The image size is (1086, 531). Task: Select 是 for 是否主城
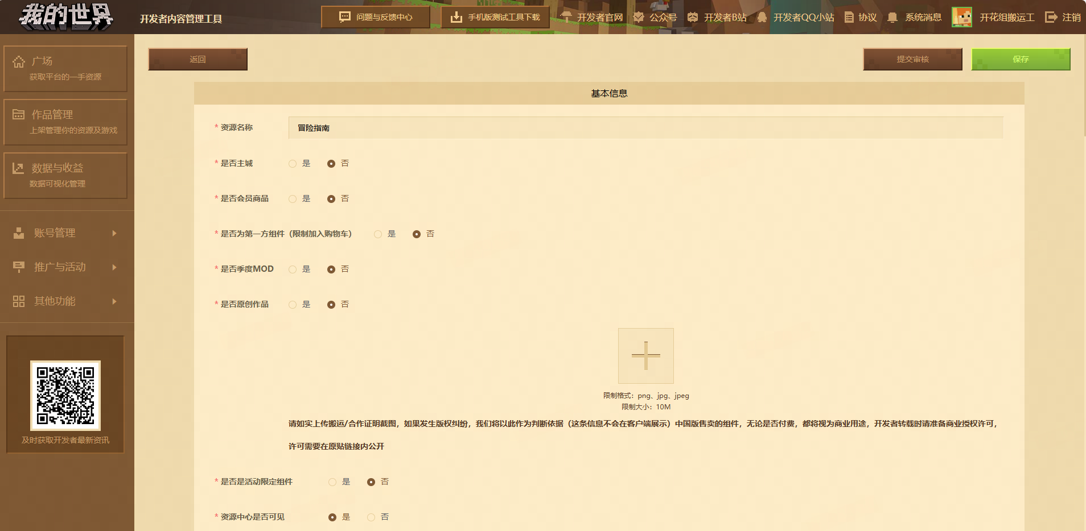click(293, 164)
